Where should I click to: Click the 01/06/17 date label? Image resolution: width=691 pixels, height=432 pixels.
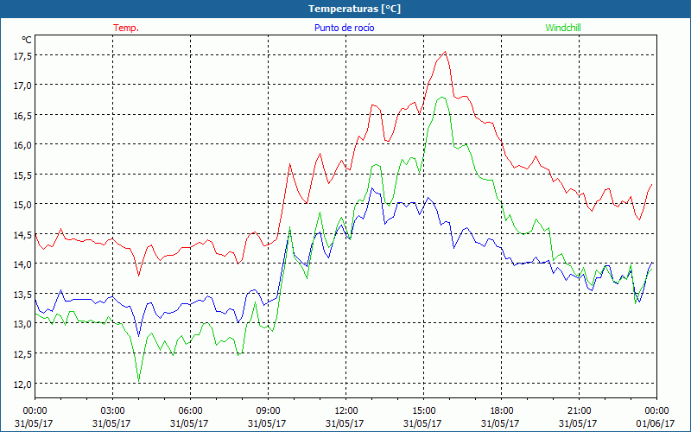(656, 423)
